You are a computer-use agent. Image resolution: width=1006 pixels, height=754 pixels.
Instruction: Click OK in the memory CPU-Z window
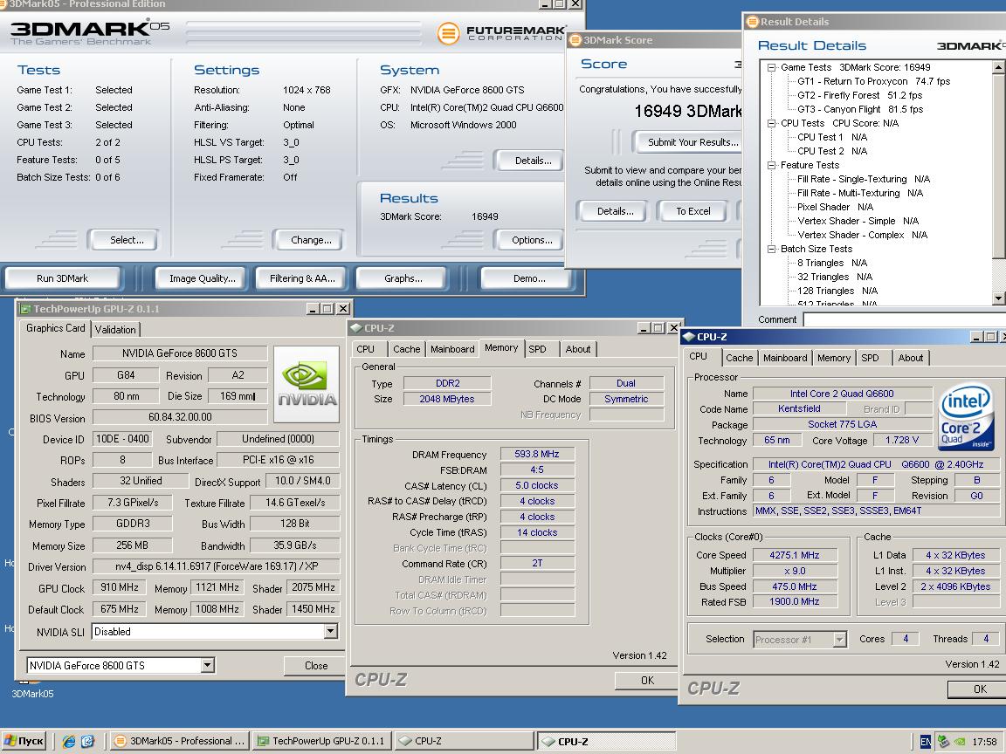(x=647, y=681)
